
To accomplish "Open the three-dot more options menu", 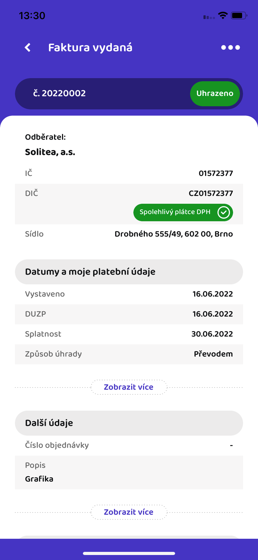I will [x=231, y=47].
